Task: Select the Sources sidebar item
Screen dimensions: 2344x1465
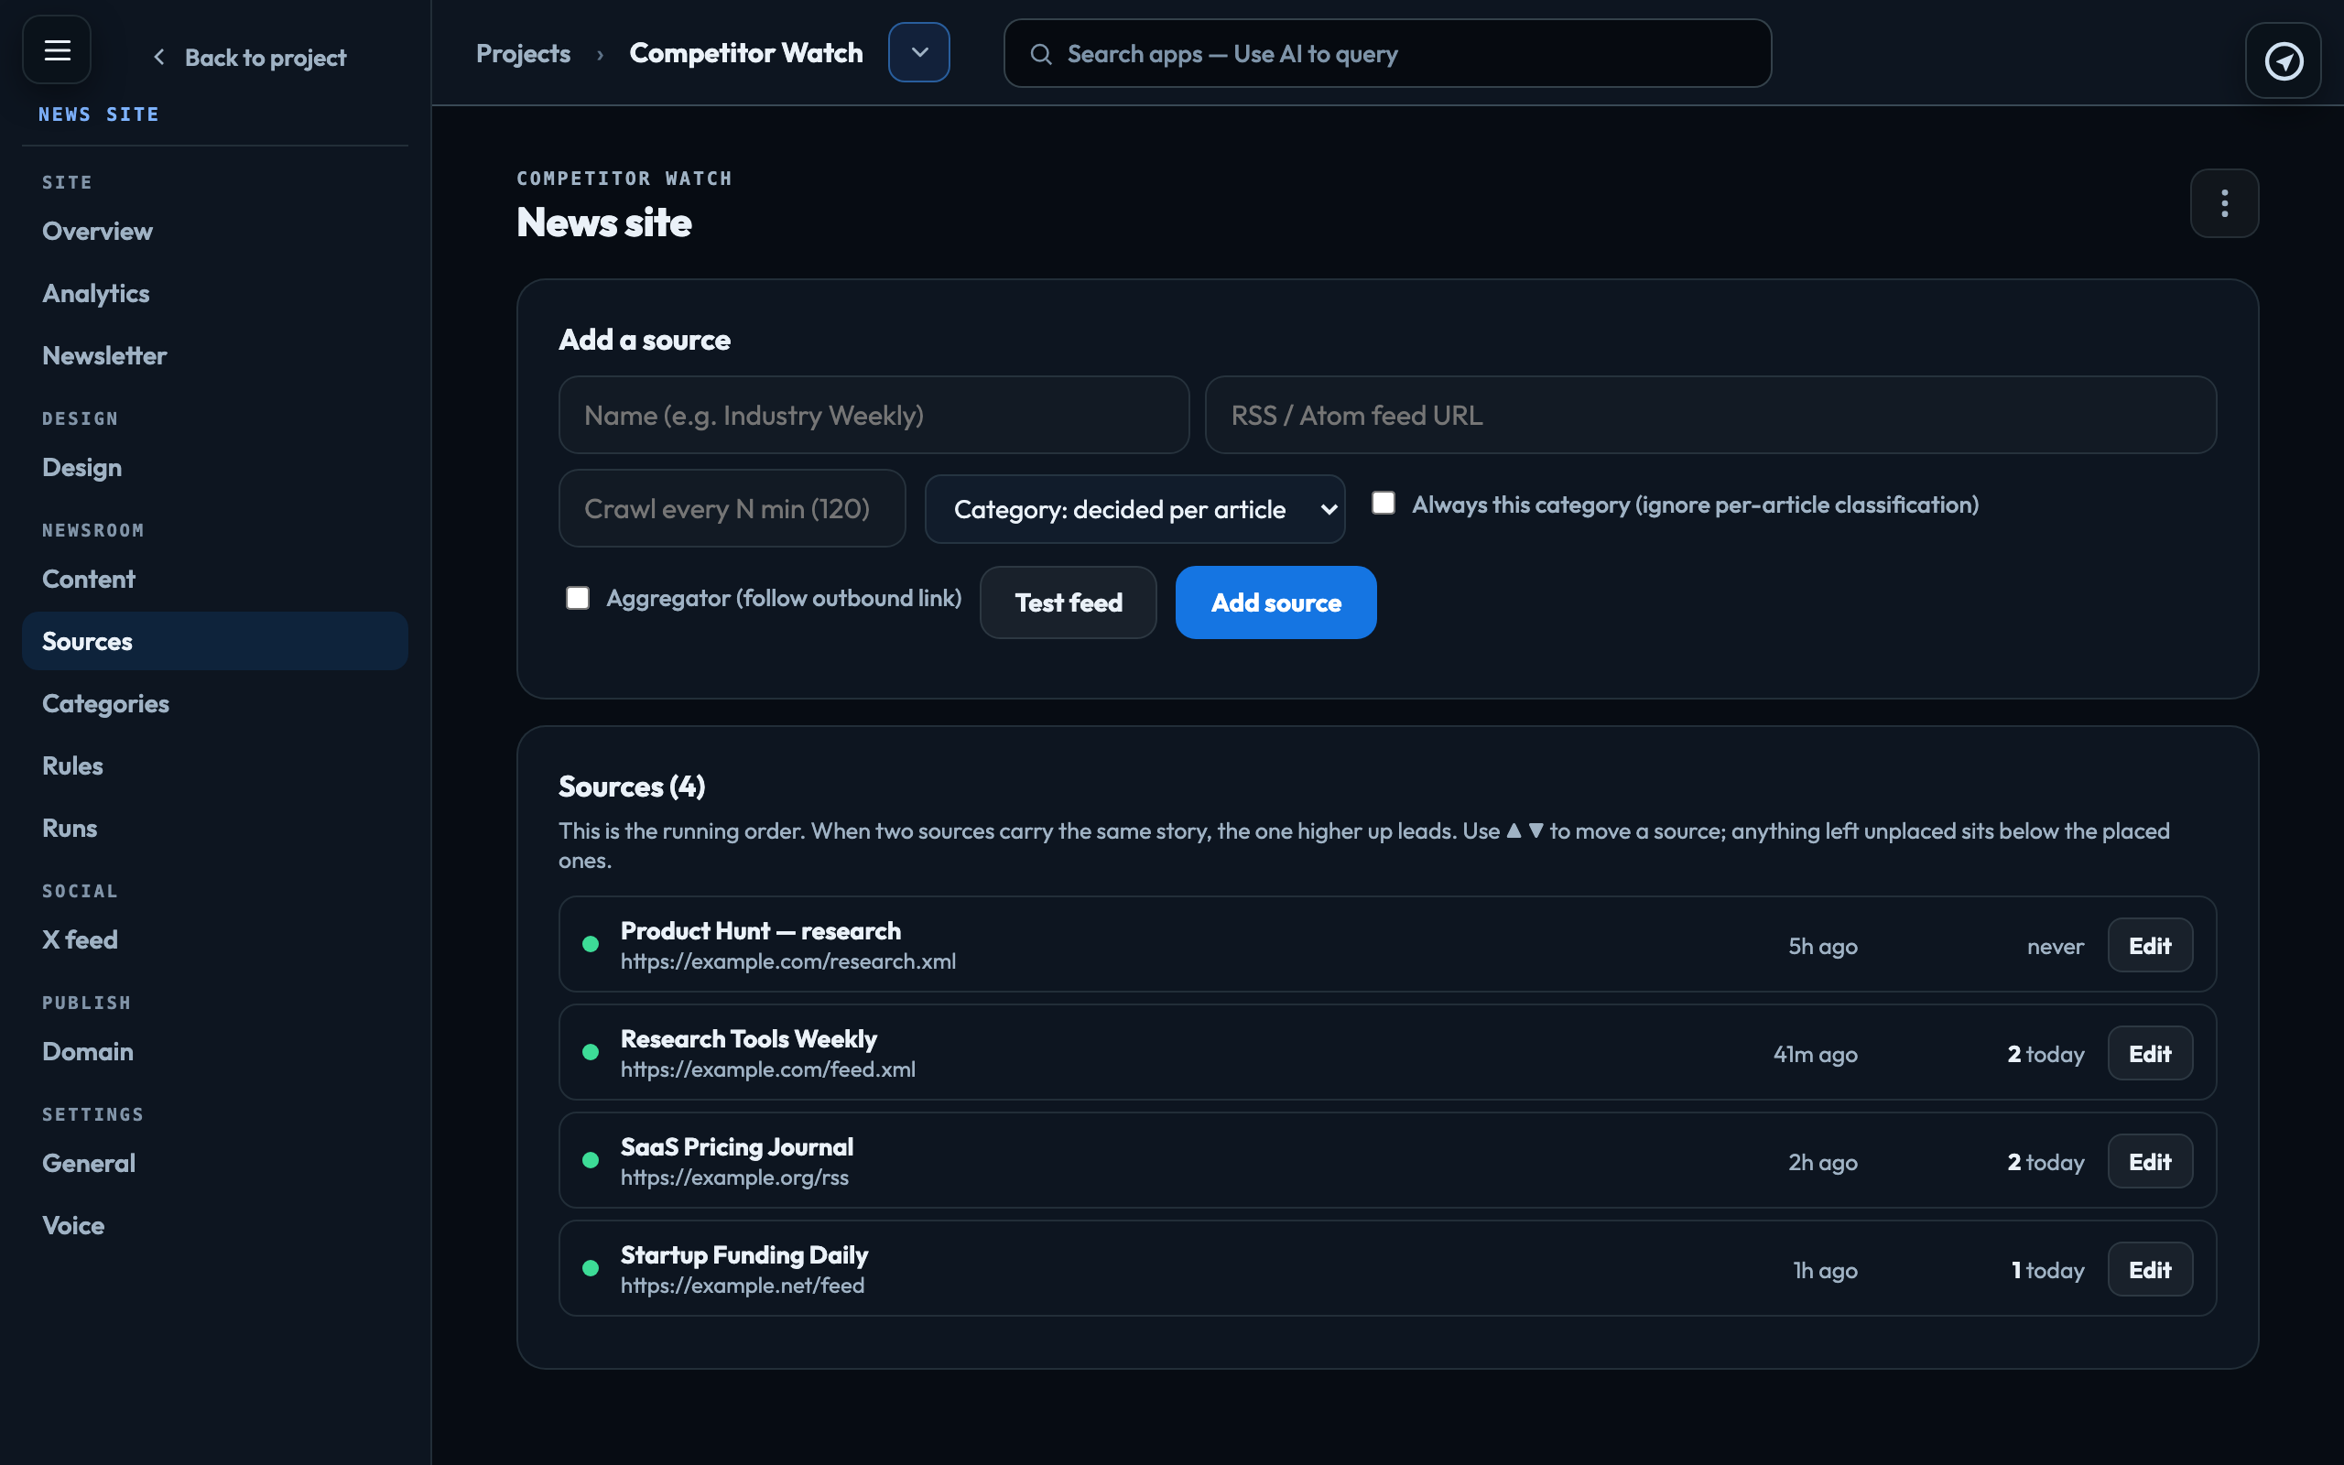Action: pos(215,640)
